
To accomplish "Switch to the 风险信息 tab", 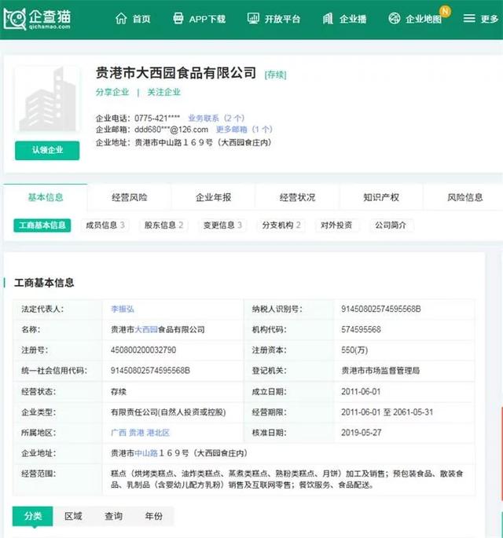I will coord(465,197).
